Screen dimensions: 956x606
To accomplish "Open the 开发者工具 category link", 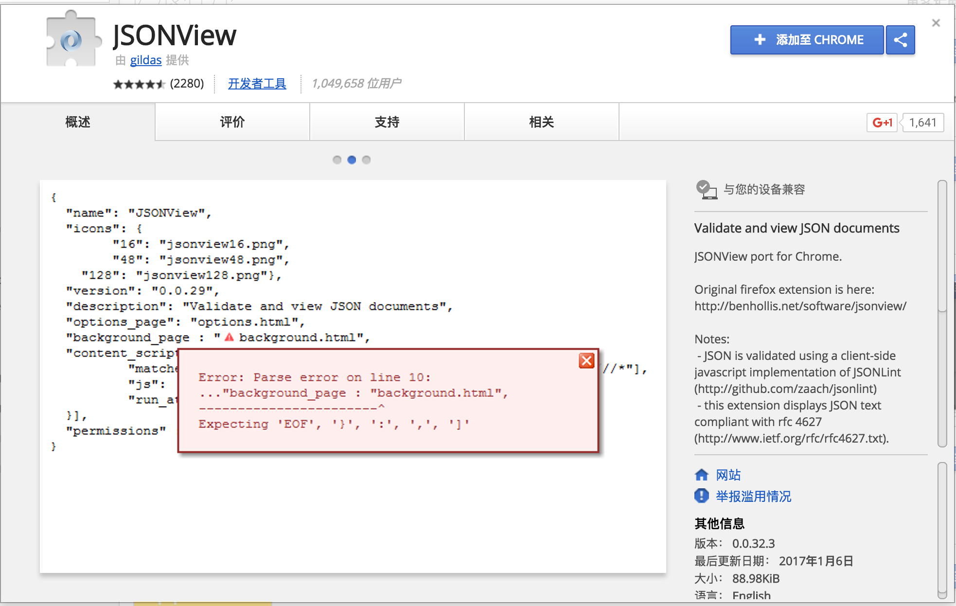I will click(257, 84).
